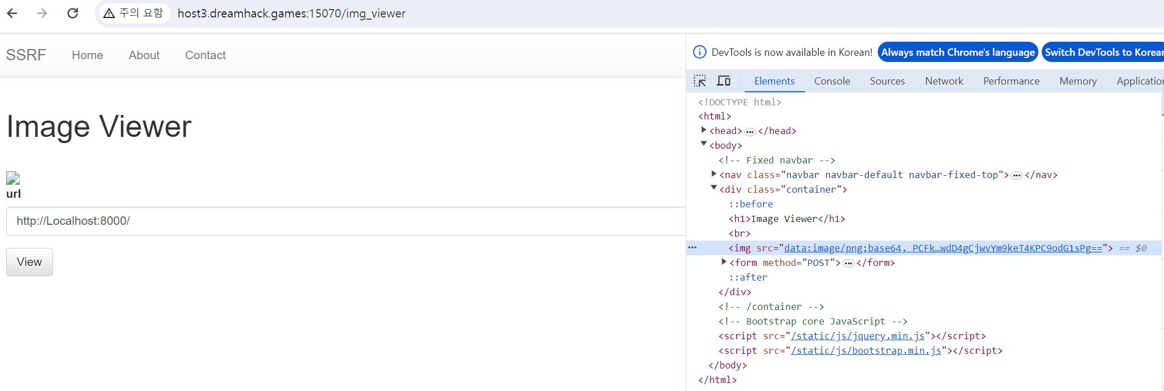Open the 주의 요함 security warning chip
The width and height of the screenshot is (1164, 391).
134,13
